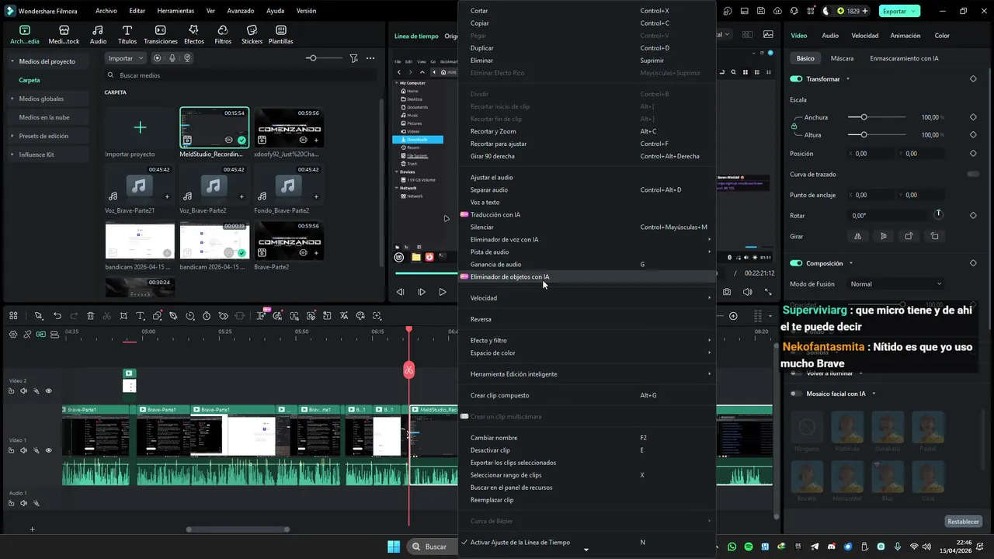
Task: Click the microphone voice-over record icon
Action: coord(172,58)
